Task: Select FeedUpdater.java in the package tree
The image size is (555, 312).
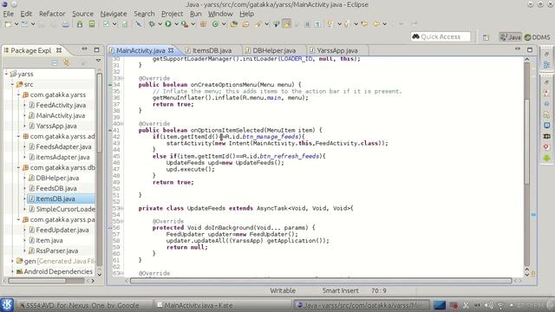Action: pos(62,230)
